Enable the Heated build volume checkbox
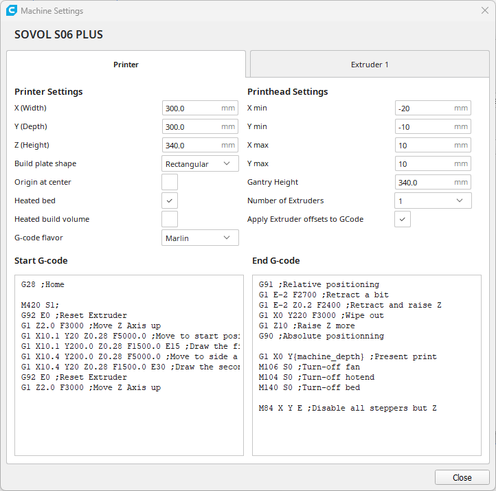Screen dimensions: 496x491 coord(170,219)
